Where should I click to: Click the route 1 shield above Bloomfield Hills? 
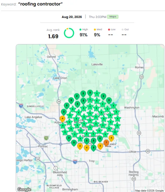click(x=56, y=168)
